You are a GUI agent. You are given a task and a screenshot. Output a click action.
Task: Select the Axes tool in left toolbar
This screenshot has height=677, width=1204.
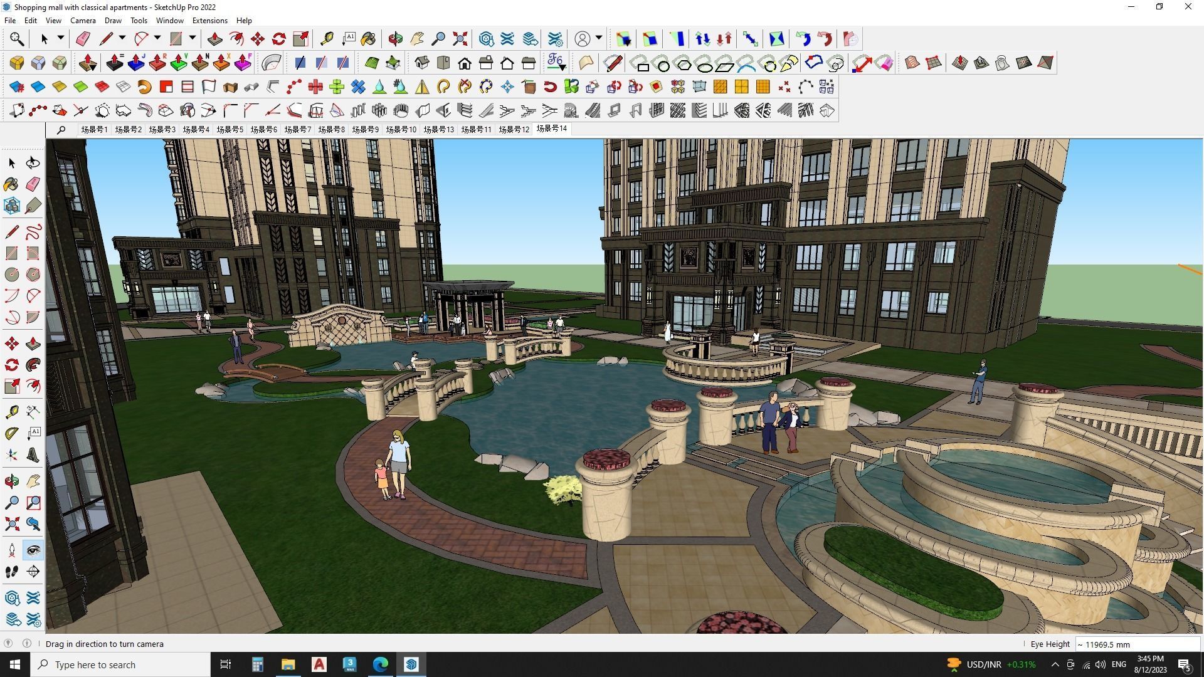(12, 454)
